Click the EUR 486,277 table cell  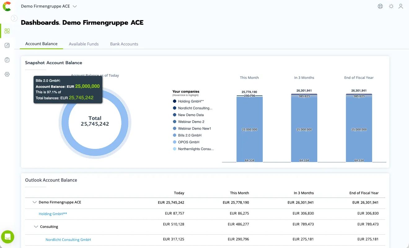(x=238, y=224)
